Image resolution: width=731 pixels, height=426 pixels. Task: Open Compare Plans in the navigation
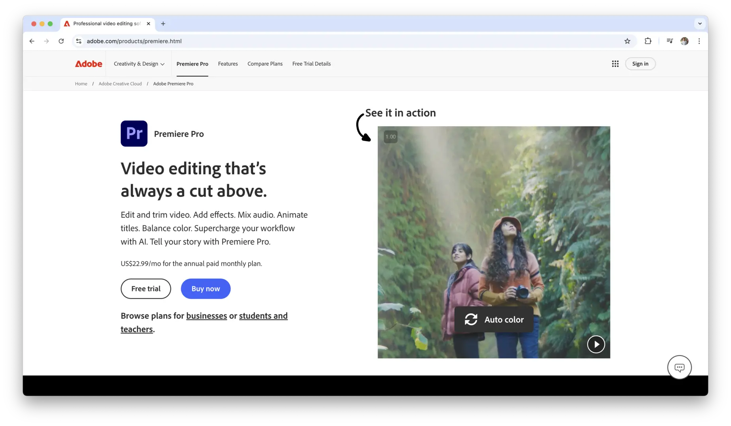pyautogui.click(x=265, y=64)
